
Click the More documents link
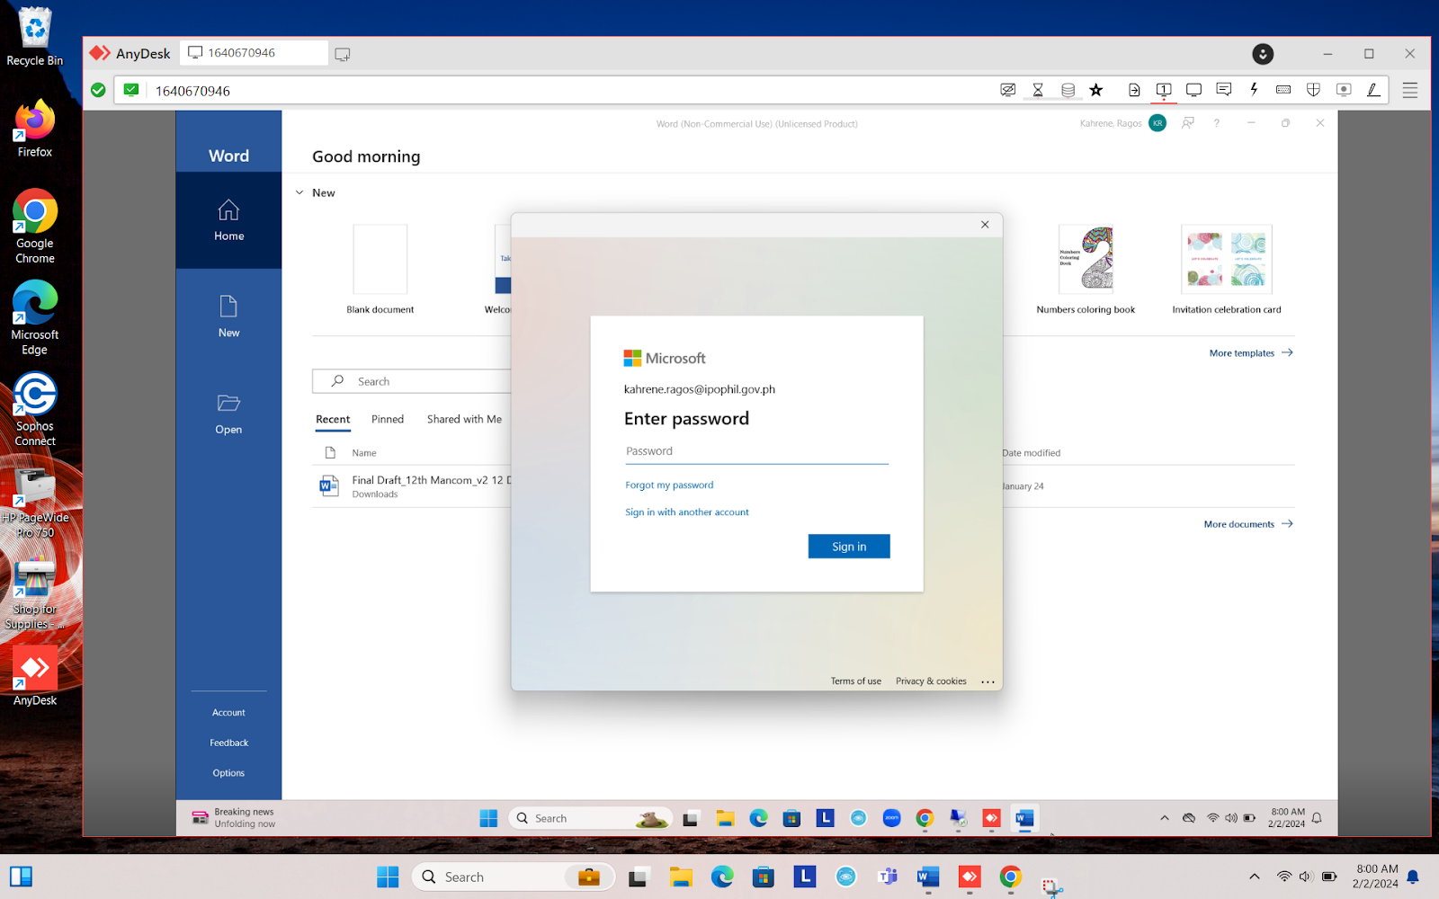coord(1248,524)
